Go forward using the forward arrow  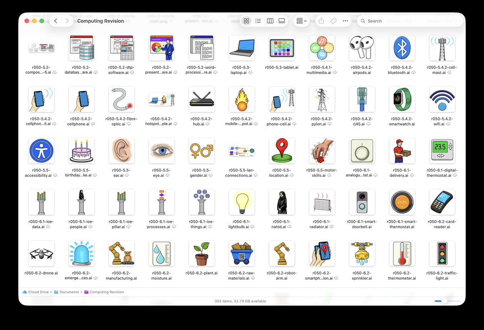(67, 21)
